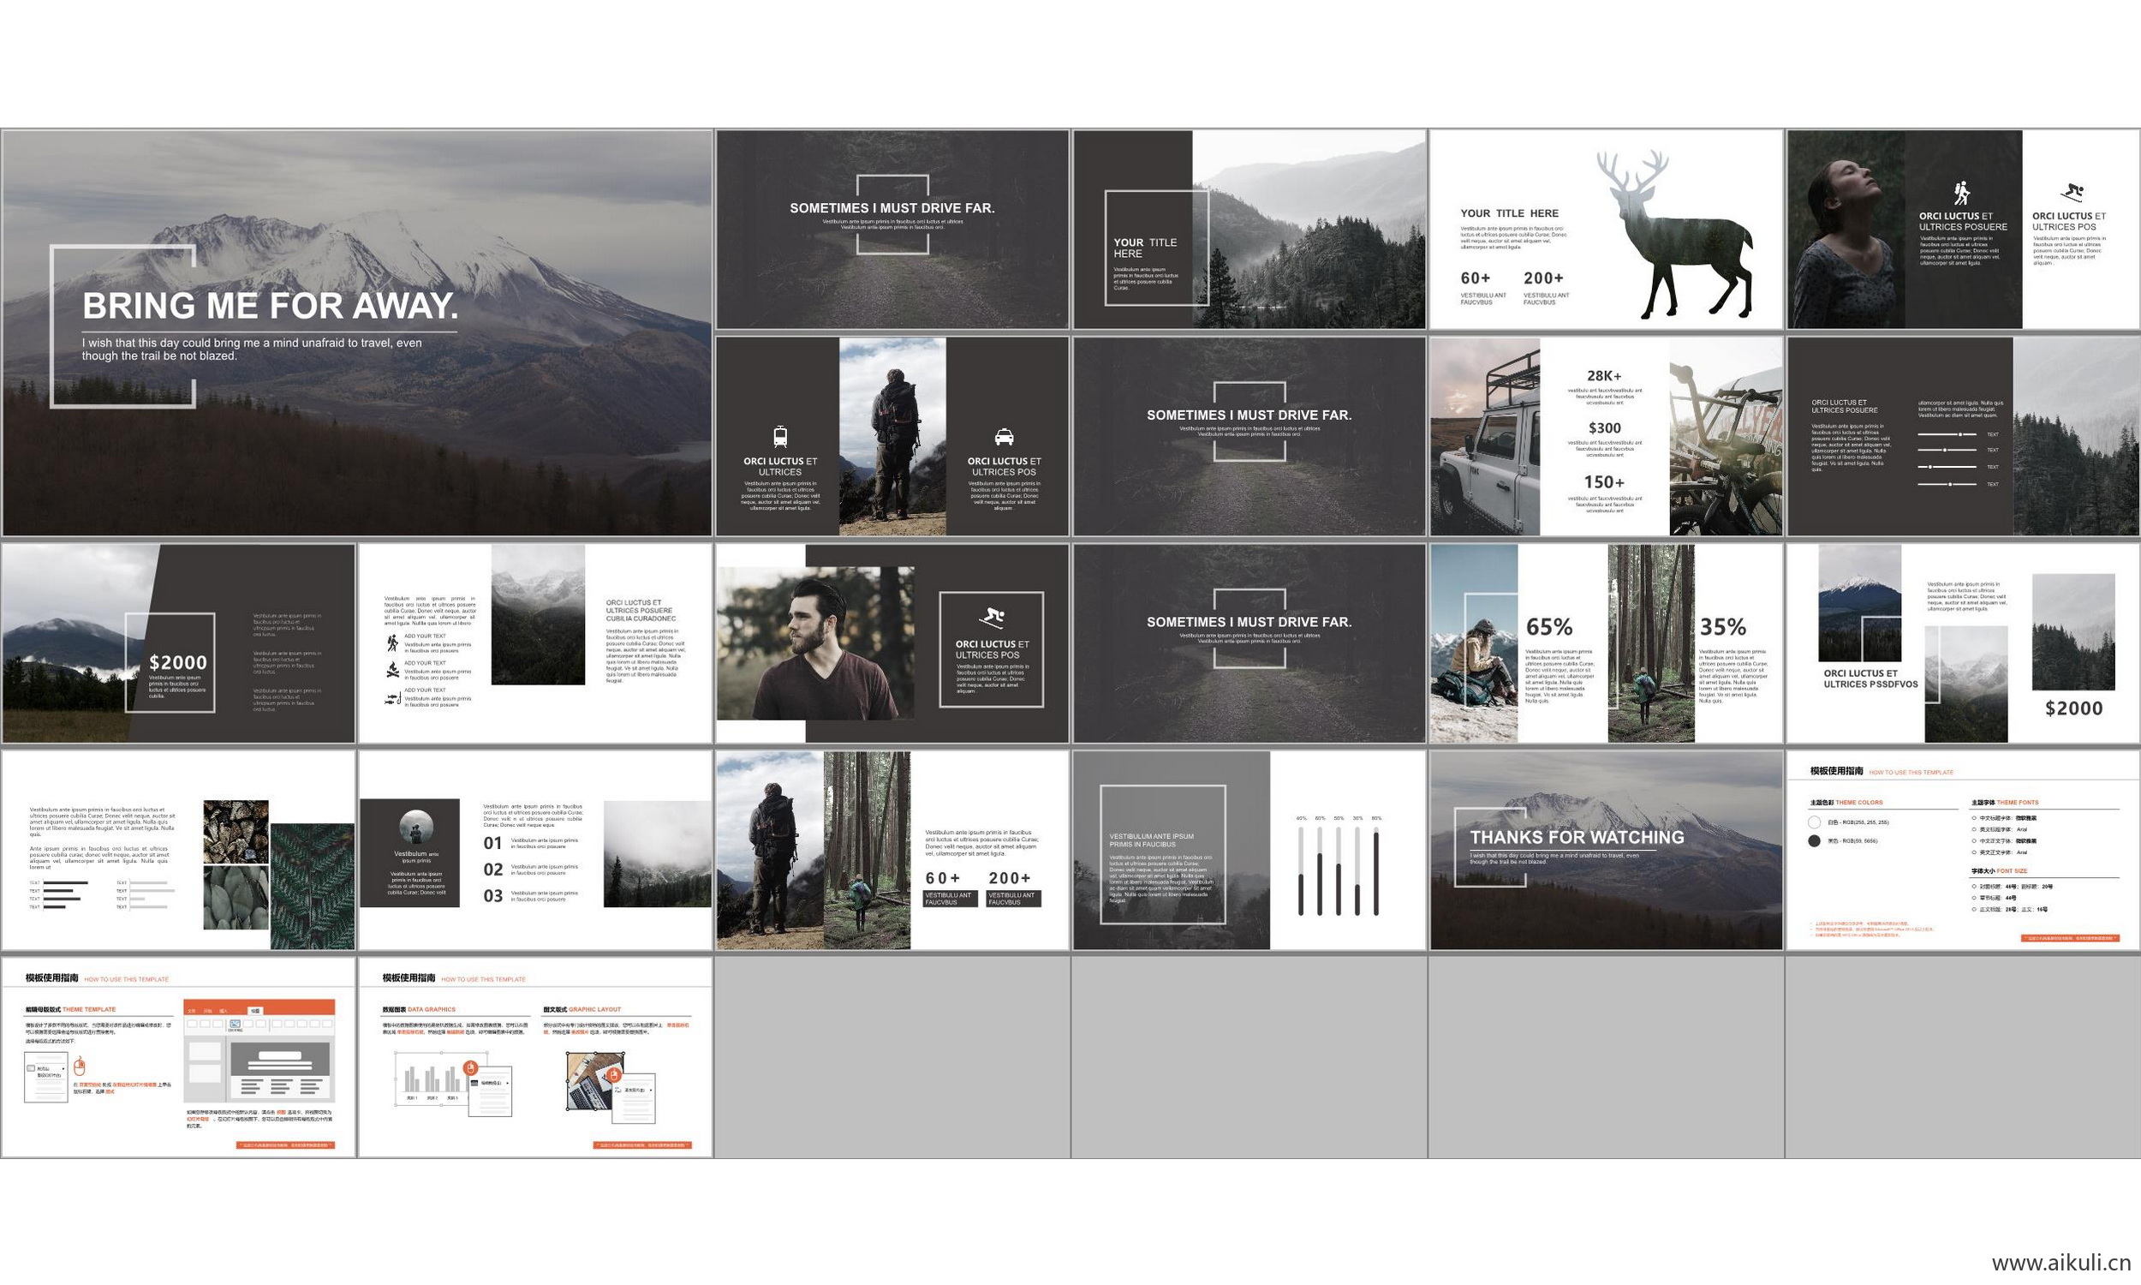Click the www.aikuli.cn watermark link
Screen dimensions: 2141x1285
click(x=2060, y=1263)
